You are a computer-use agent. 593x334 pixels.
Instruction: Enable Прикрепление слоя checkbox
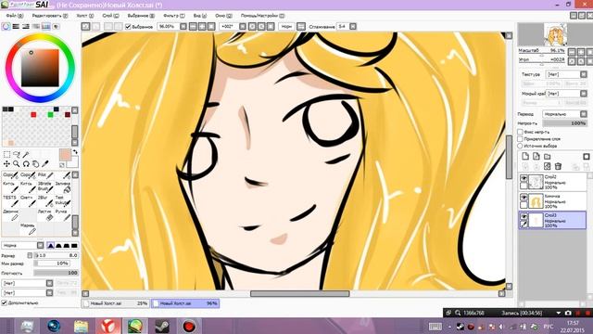click(520, 138)
